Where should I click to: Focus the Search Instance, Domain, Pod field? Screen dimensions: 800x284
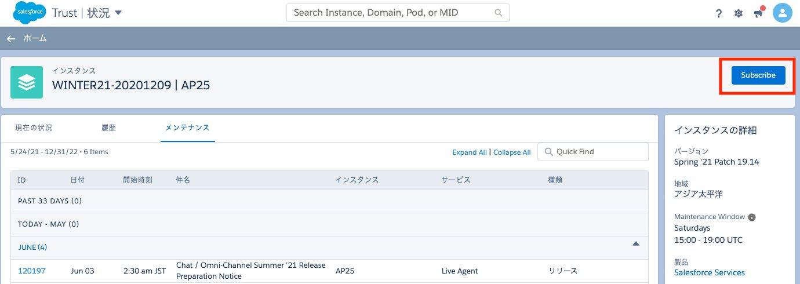tap(398, 13)
